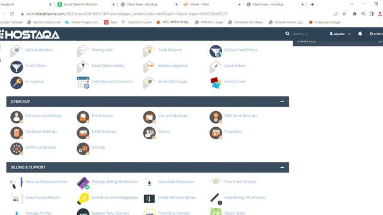Open the Global Email Filters icon
The height and width of the screenshot is (215, 383).
tap(215, 51)
